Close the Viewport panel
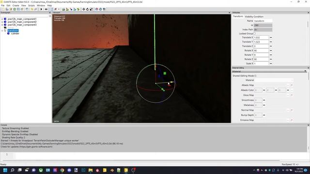The image size is (310, 174). point(229,13)
